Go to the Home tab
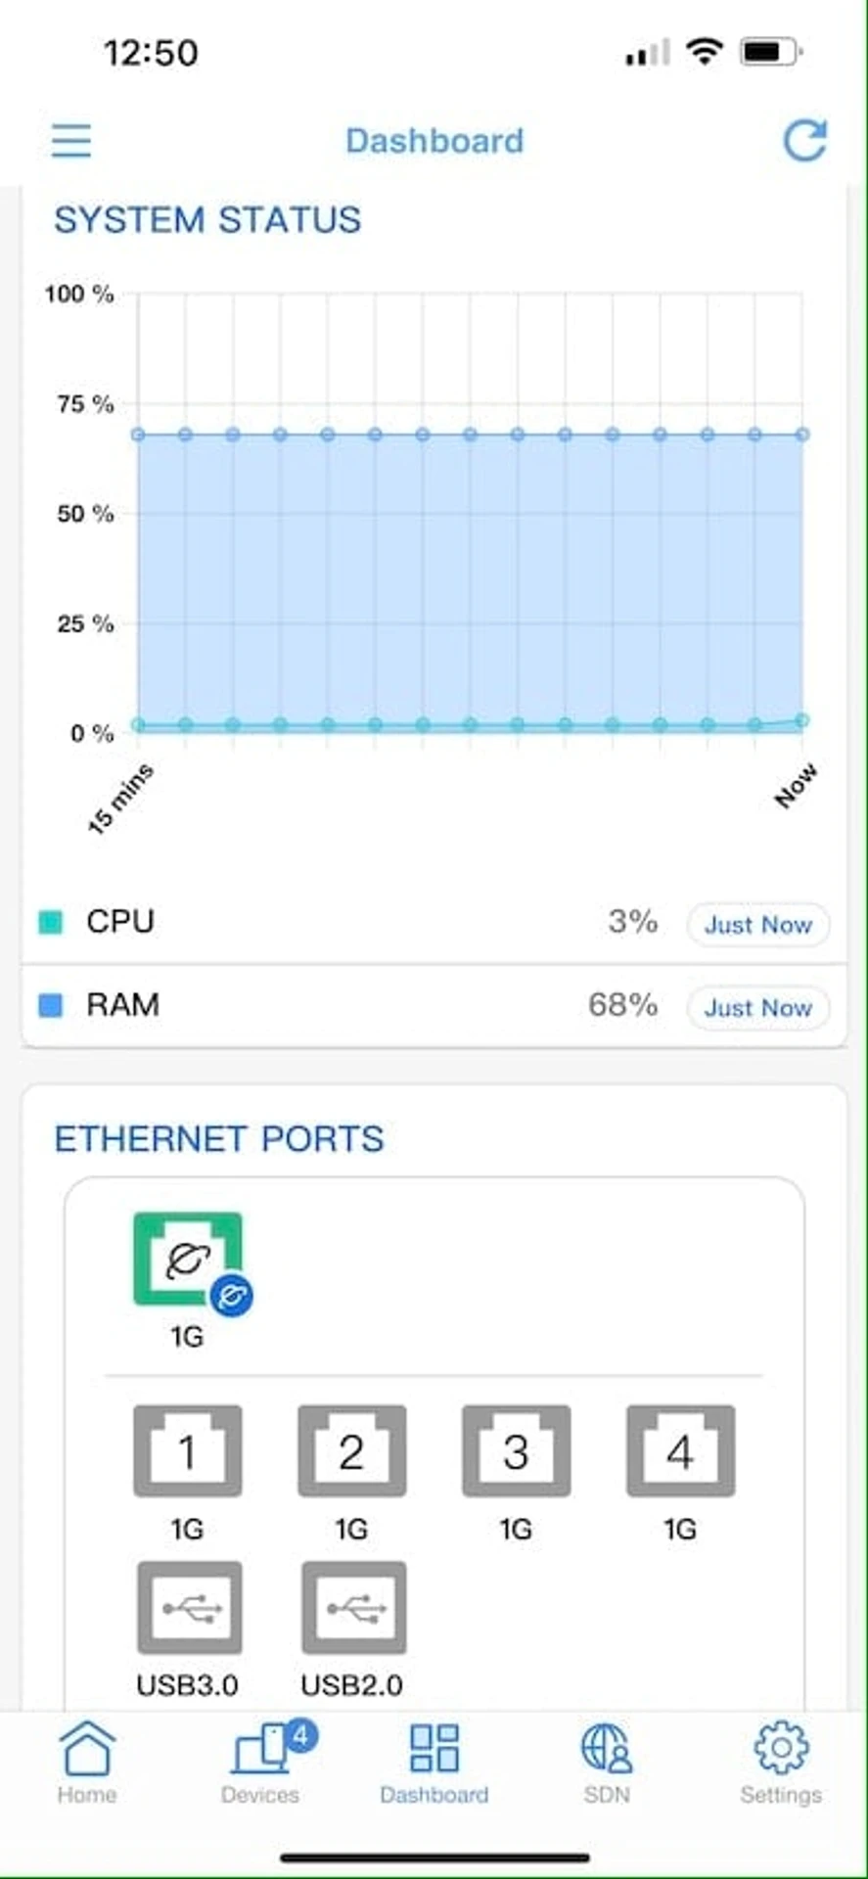This screenshot has width=868, height=1879. [87, 1764]
